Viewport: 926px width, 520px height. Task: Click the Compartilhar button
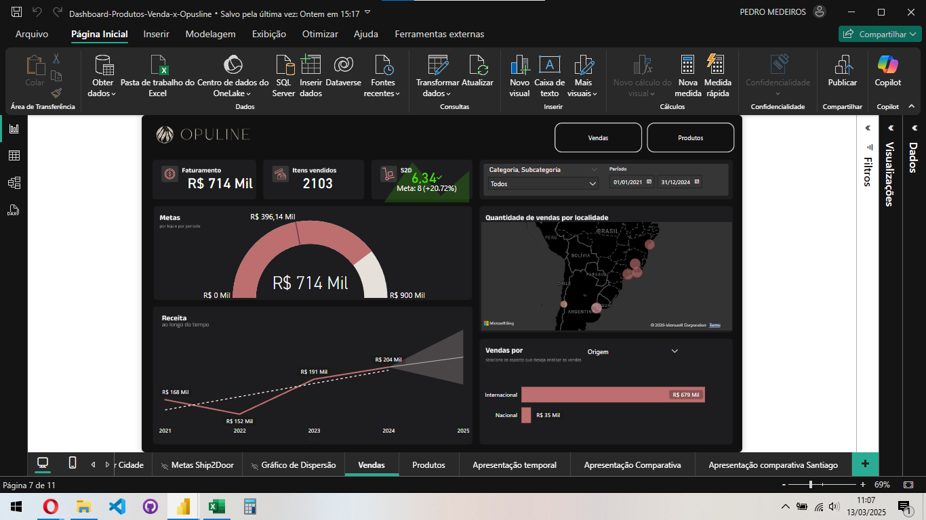point(880,34)
